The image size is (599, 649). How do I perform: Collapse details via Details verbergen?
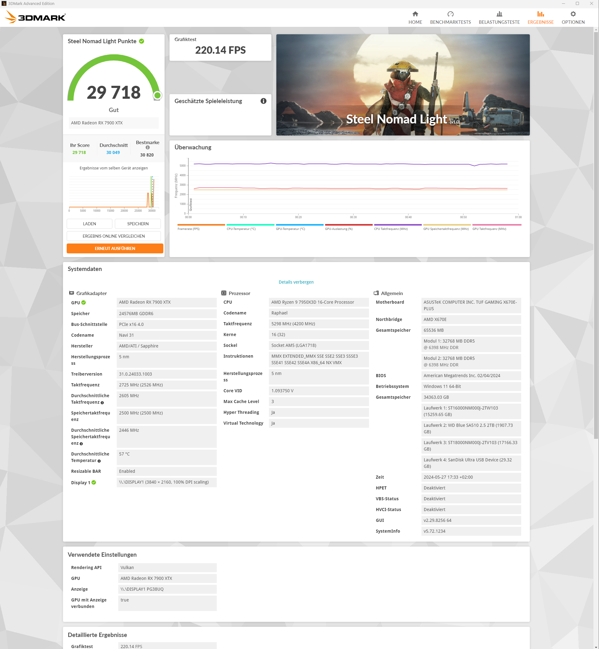[x=296, y=282]
